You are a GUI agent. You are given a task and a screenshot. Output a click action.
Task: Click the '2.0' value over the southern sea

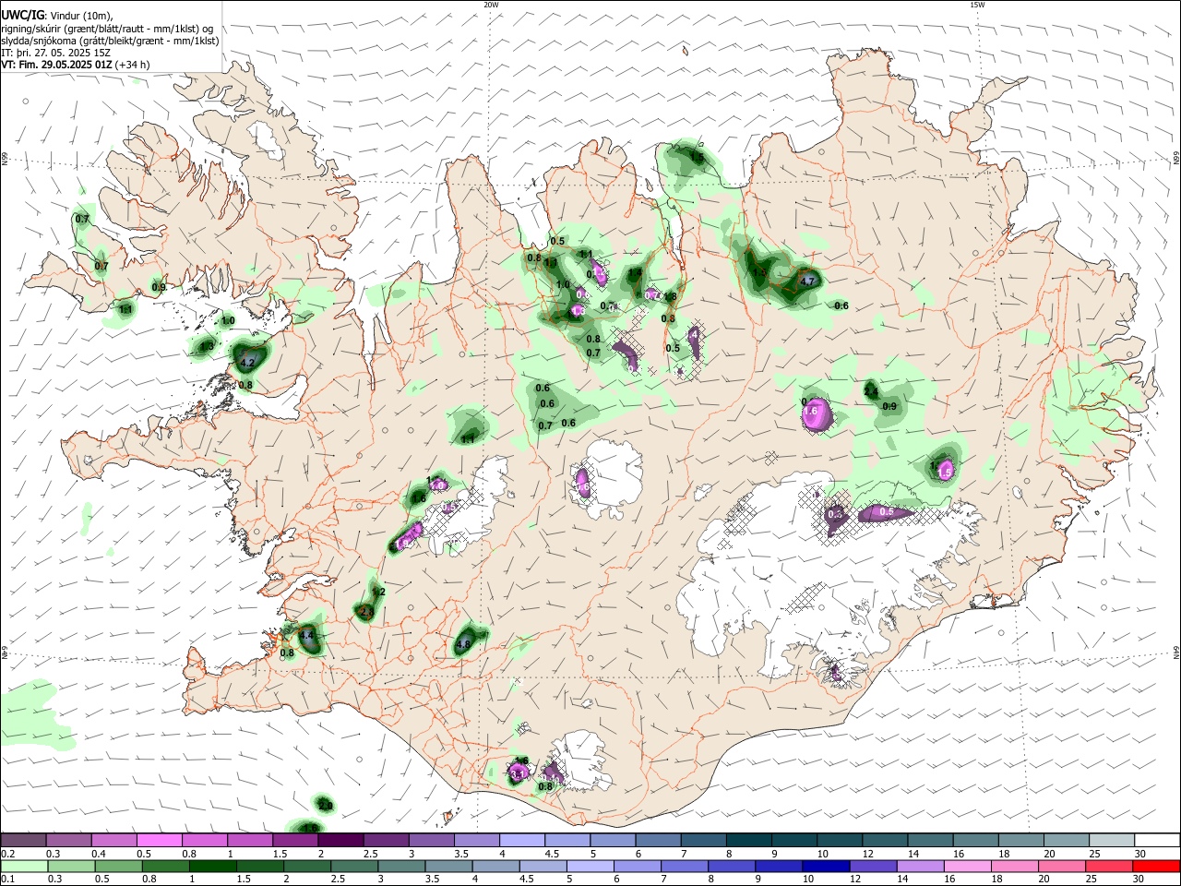click(x=325, y=806)
